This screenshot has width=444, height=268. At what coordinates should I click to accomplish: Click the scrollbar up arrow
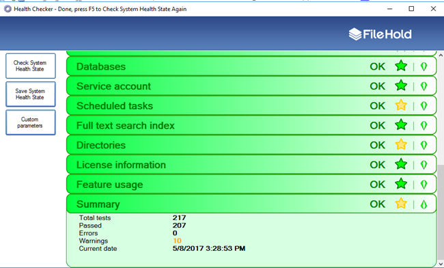tap(441, 55)
